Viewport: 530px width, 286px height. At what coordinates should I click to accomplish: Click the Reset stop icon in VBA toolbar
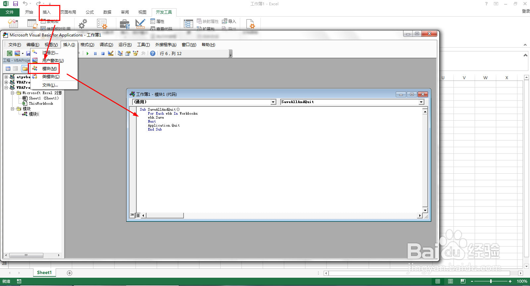point(103,53)
